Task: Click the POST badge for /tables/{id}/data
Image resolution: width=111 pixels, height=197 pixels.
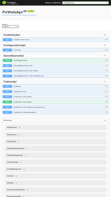Action: click(x=7, y=102)
